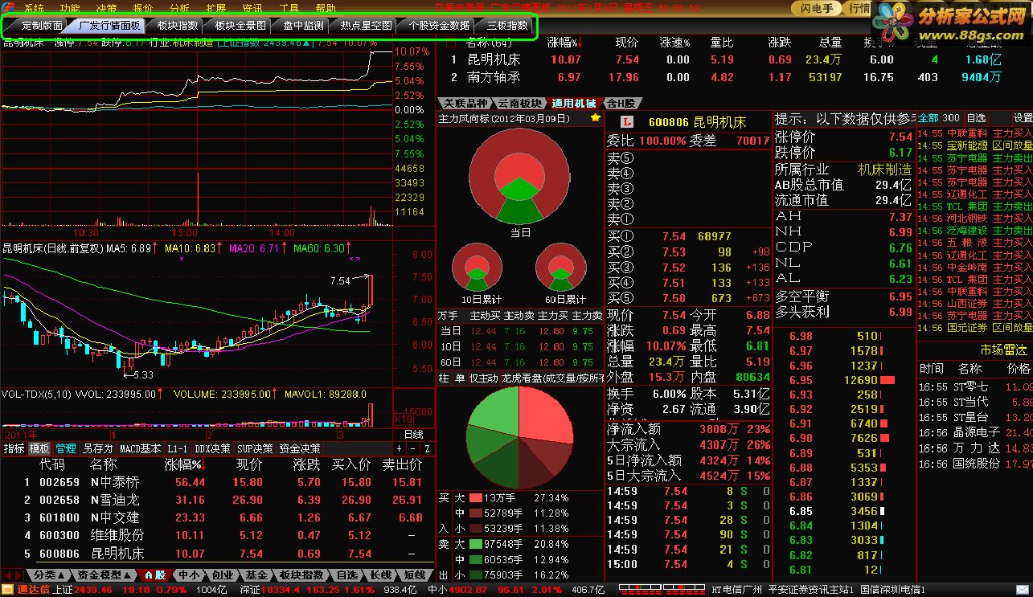
Task: Click the 60日累计 radar chart
Action: pyautogui.click(x=561, y=268)
